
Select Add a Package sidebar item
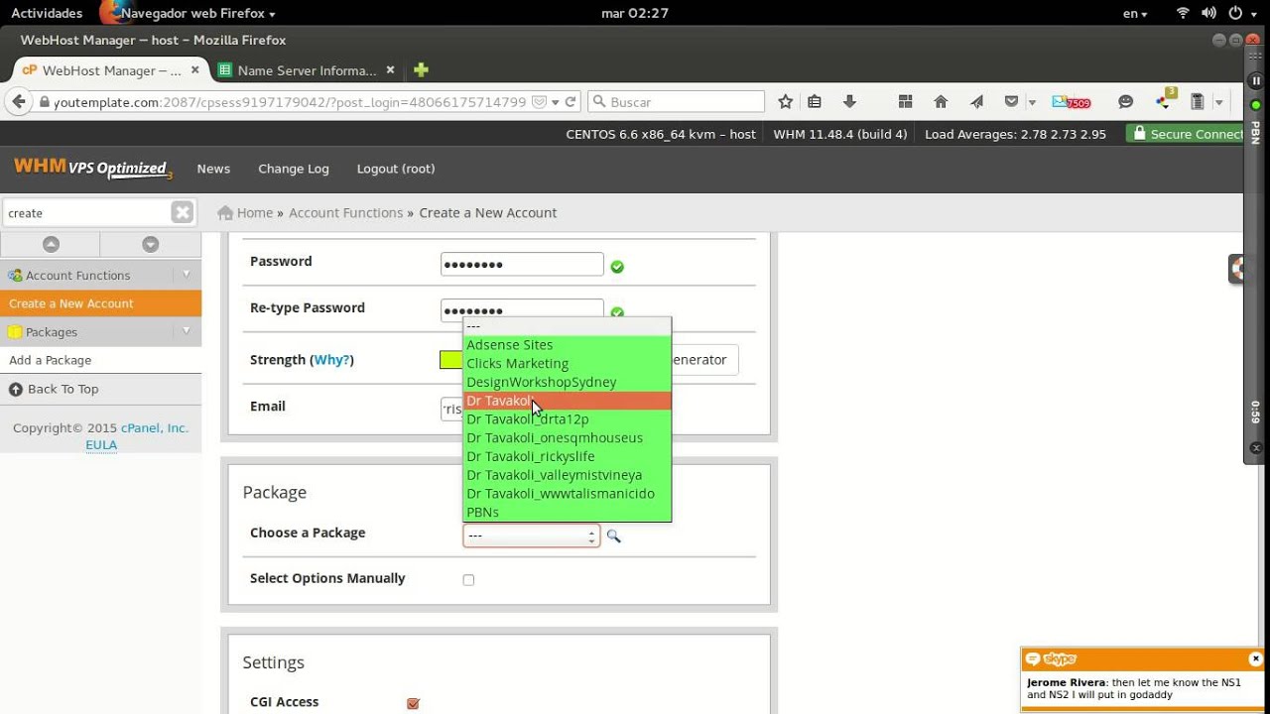100,360
